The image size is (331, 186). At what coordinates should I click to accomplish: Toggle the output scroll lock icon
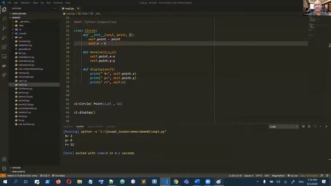point(309,127)
